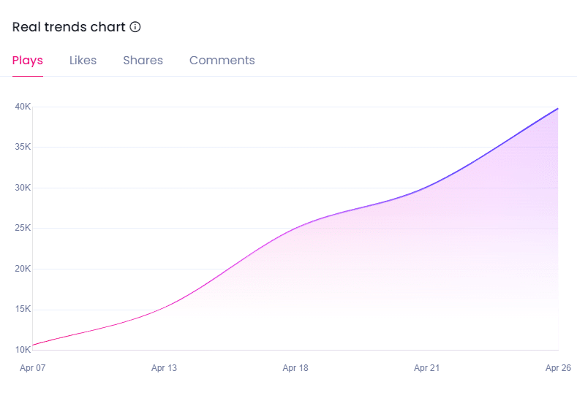
Task: Click the trend line peak at Apr 26
Action: 558,108
